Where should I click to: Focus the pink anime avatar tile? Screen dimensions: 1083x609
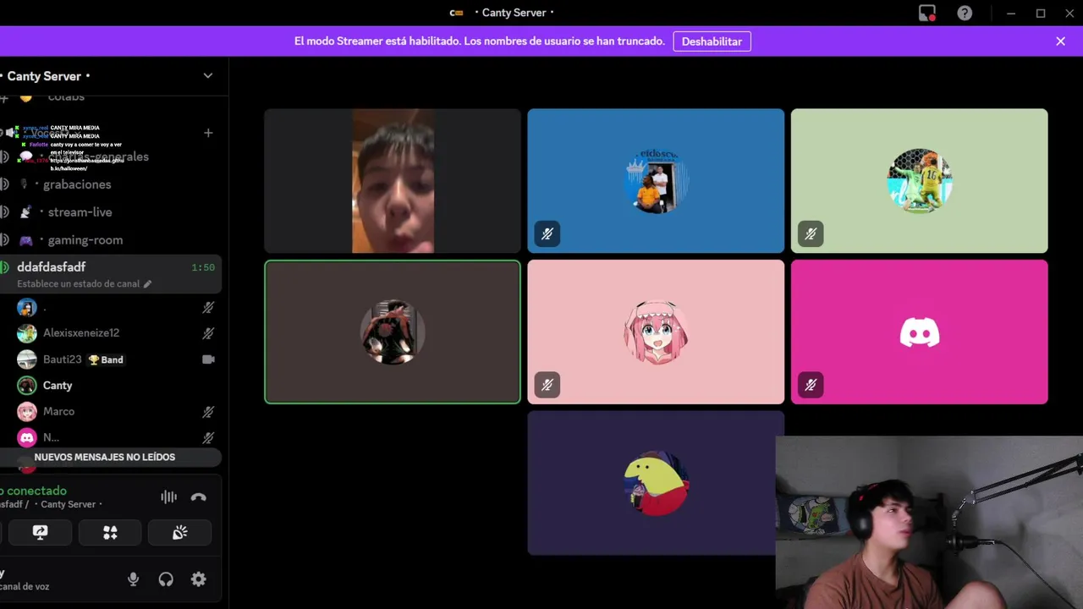pyautogui.click(x=656, y=332)
